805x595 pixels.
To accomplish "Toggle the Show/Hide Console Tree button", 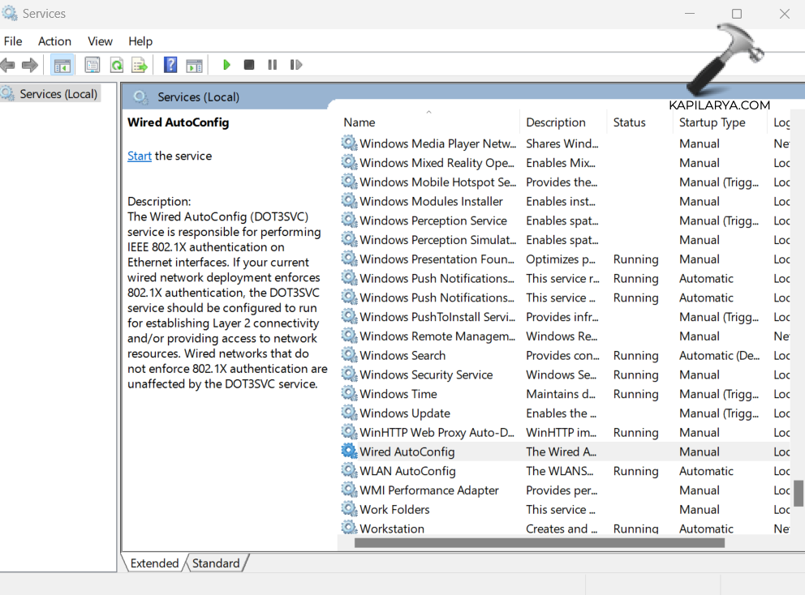I will pyautogui.click(x=62, y=65).
